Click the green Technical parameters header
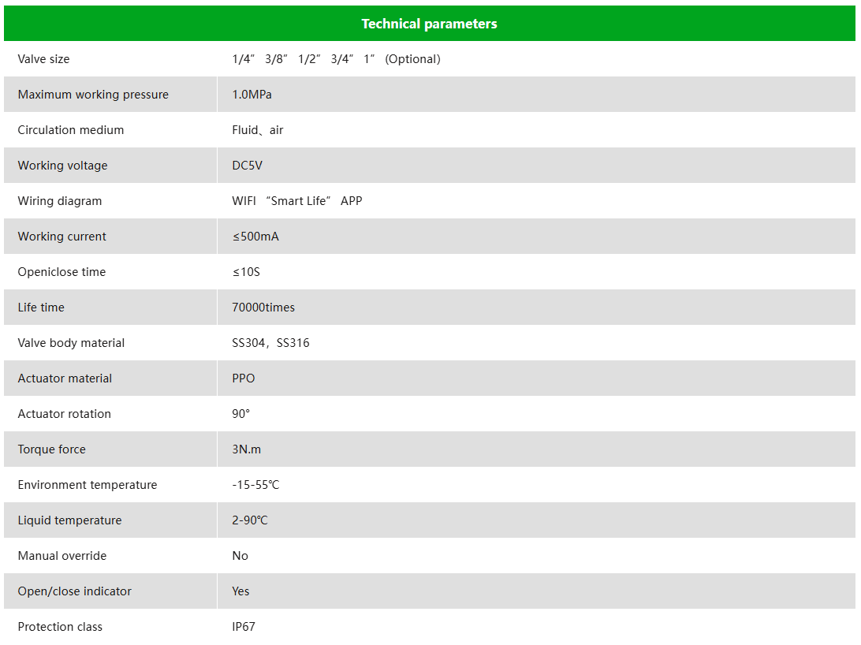Screen dimensions: 861x645 430,24
